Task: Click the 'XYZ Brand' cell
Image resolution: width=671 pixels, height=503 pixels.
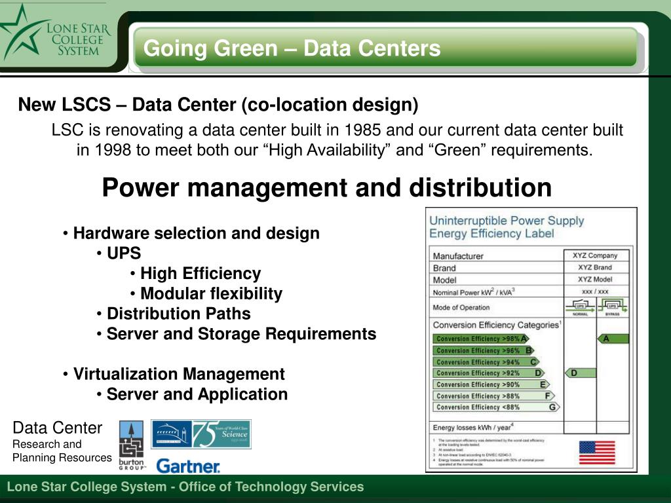Action: pos(595,267)
